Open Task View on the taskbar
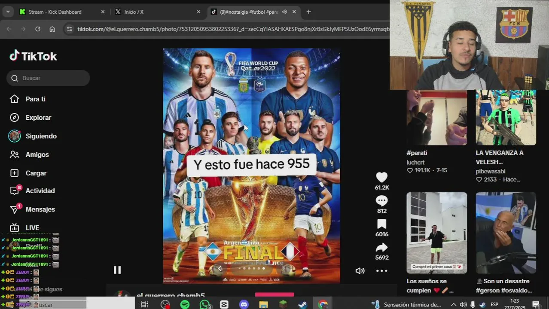The width and height of the screenshot is (549, 309). (x=145, y=305)
